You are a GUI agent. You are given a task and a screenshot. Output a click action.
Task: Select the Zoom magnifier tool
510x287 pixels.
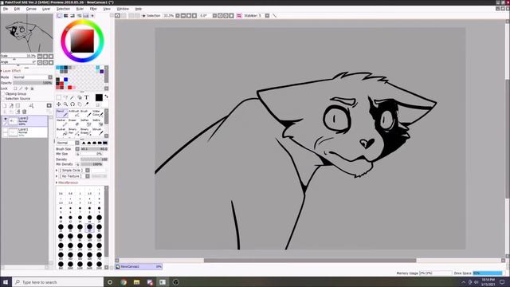(x=65, y=104)
